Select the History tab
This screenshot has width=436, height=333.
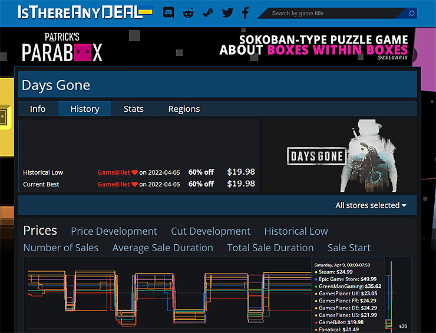(85, 109)
